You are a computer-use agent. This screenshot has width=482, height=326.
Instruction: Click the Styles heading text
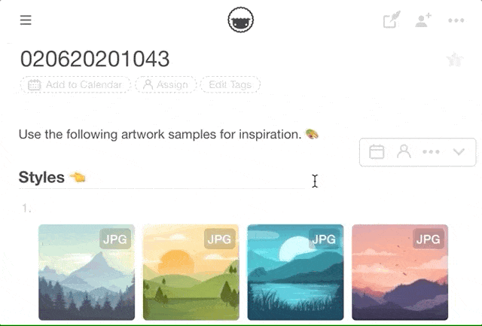(x=41, y=177)
